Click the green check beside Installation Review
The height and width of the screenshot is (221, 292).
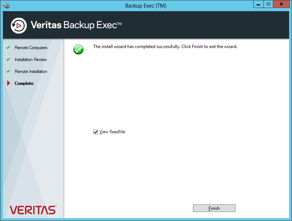(8, 59)
